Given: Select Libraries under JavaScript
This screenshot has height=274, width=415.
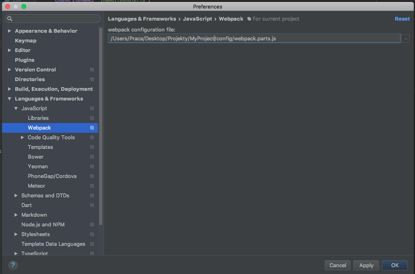Looking at the screenshot, I should 38,118.
